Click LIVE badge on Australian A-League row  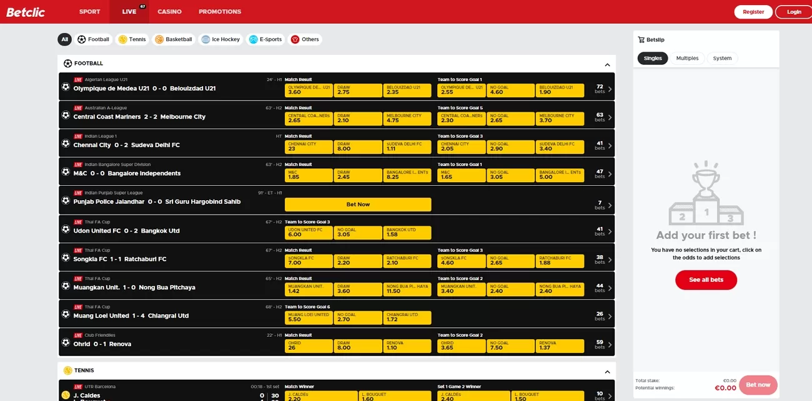click(x=78, y=108)
